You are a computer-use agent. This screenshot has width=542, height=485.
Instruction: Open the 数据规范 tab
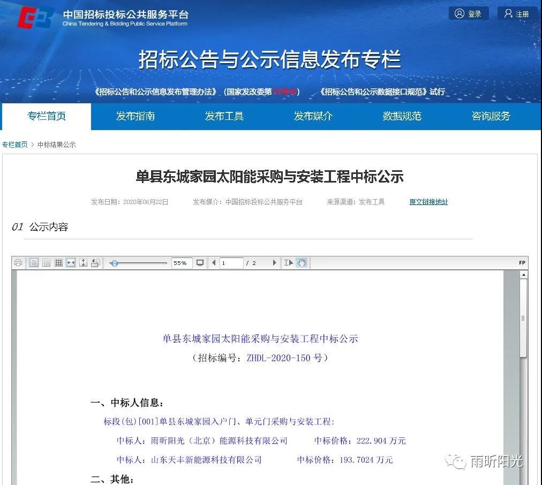pos(402,116)
